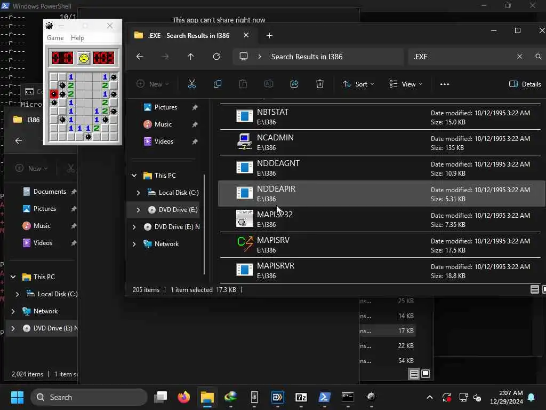Go back with the Back arrow

[x=140, y=57]
